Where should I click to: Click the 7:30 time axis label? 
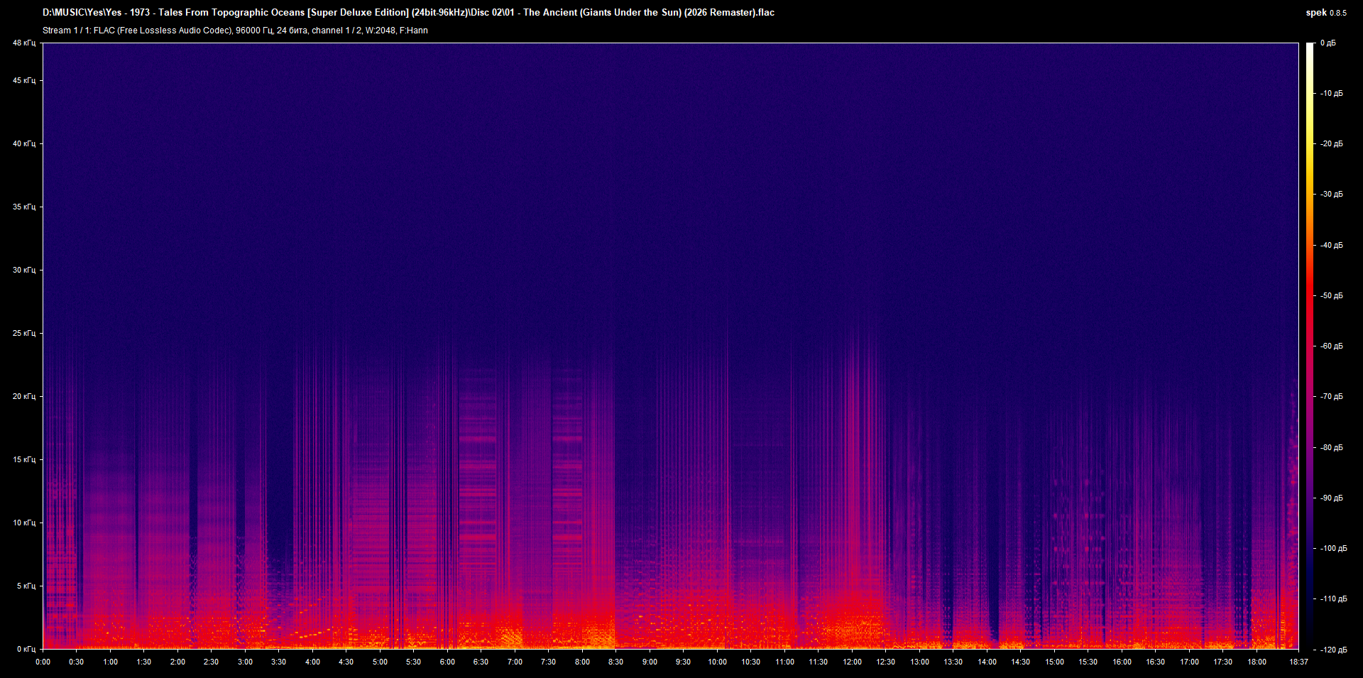coord(548,662)
